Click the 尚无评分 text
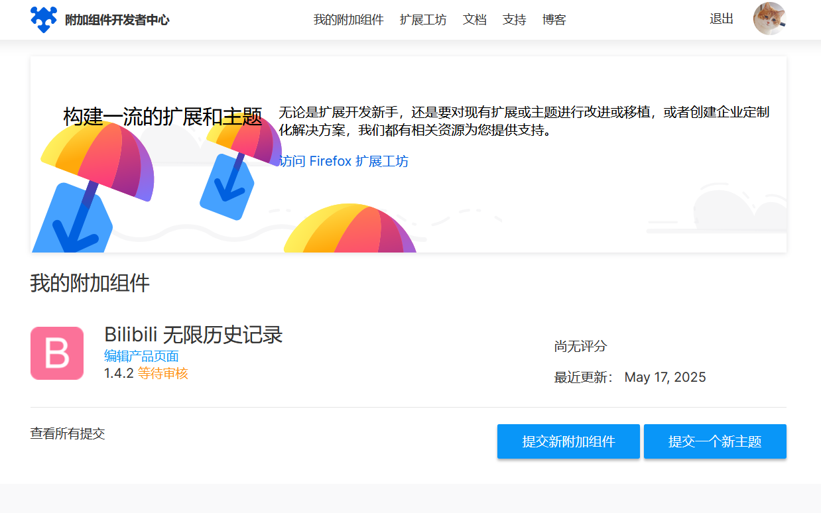Viewport: 821px width, 513px height. point(581,347)
